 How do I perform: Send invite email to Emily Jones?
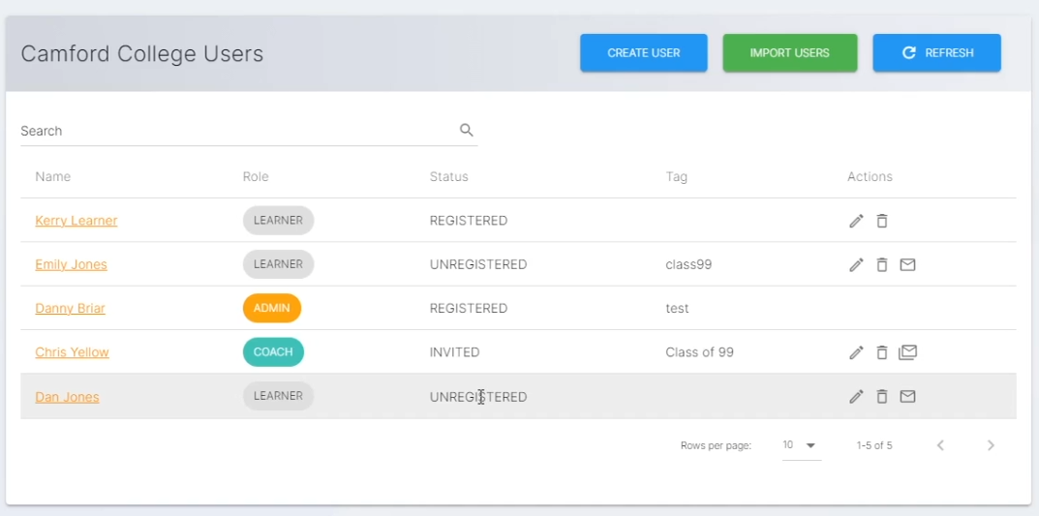coord(907,264)
